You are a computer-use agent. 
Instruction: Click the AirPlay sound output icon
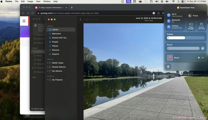coord(203,48)
